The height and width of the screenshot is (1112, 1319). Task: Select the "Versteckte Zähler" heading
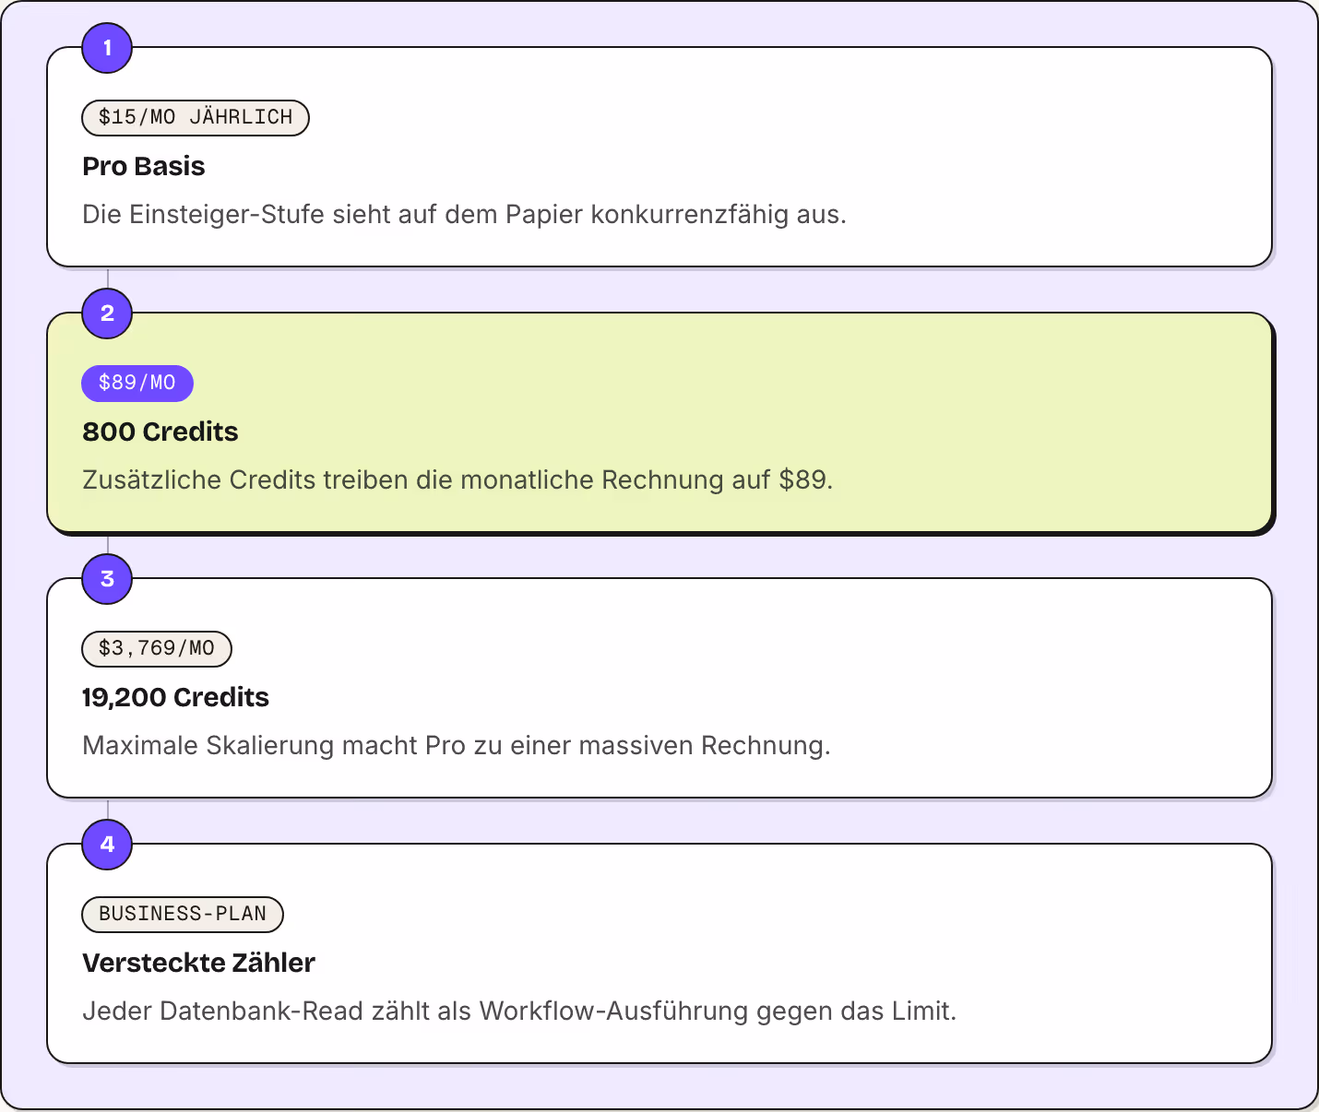[198, 963]
